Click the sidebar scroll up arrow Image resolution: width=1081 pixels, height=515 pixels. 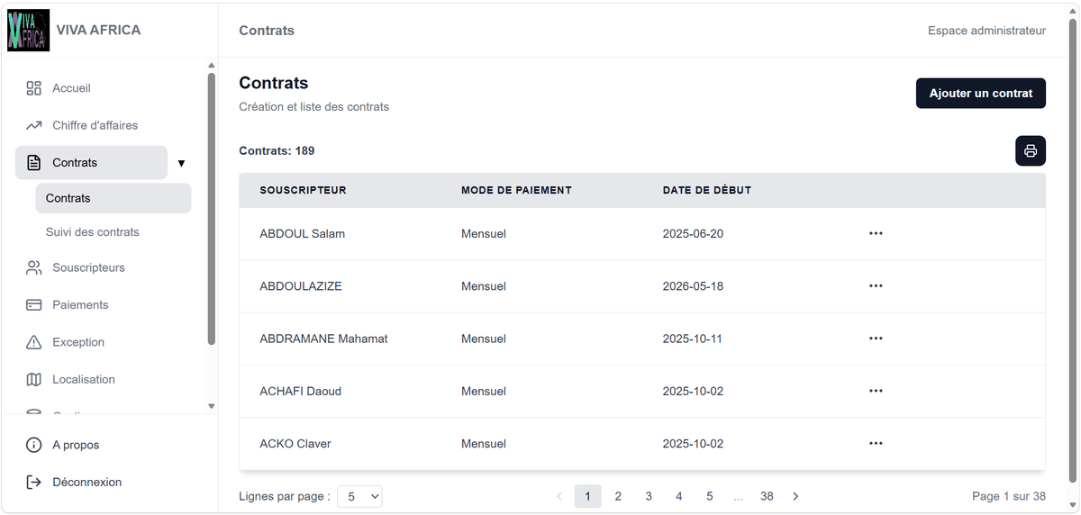212,65
